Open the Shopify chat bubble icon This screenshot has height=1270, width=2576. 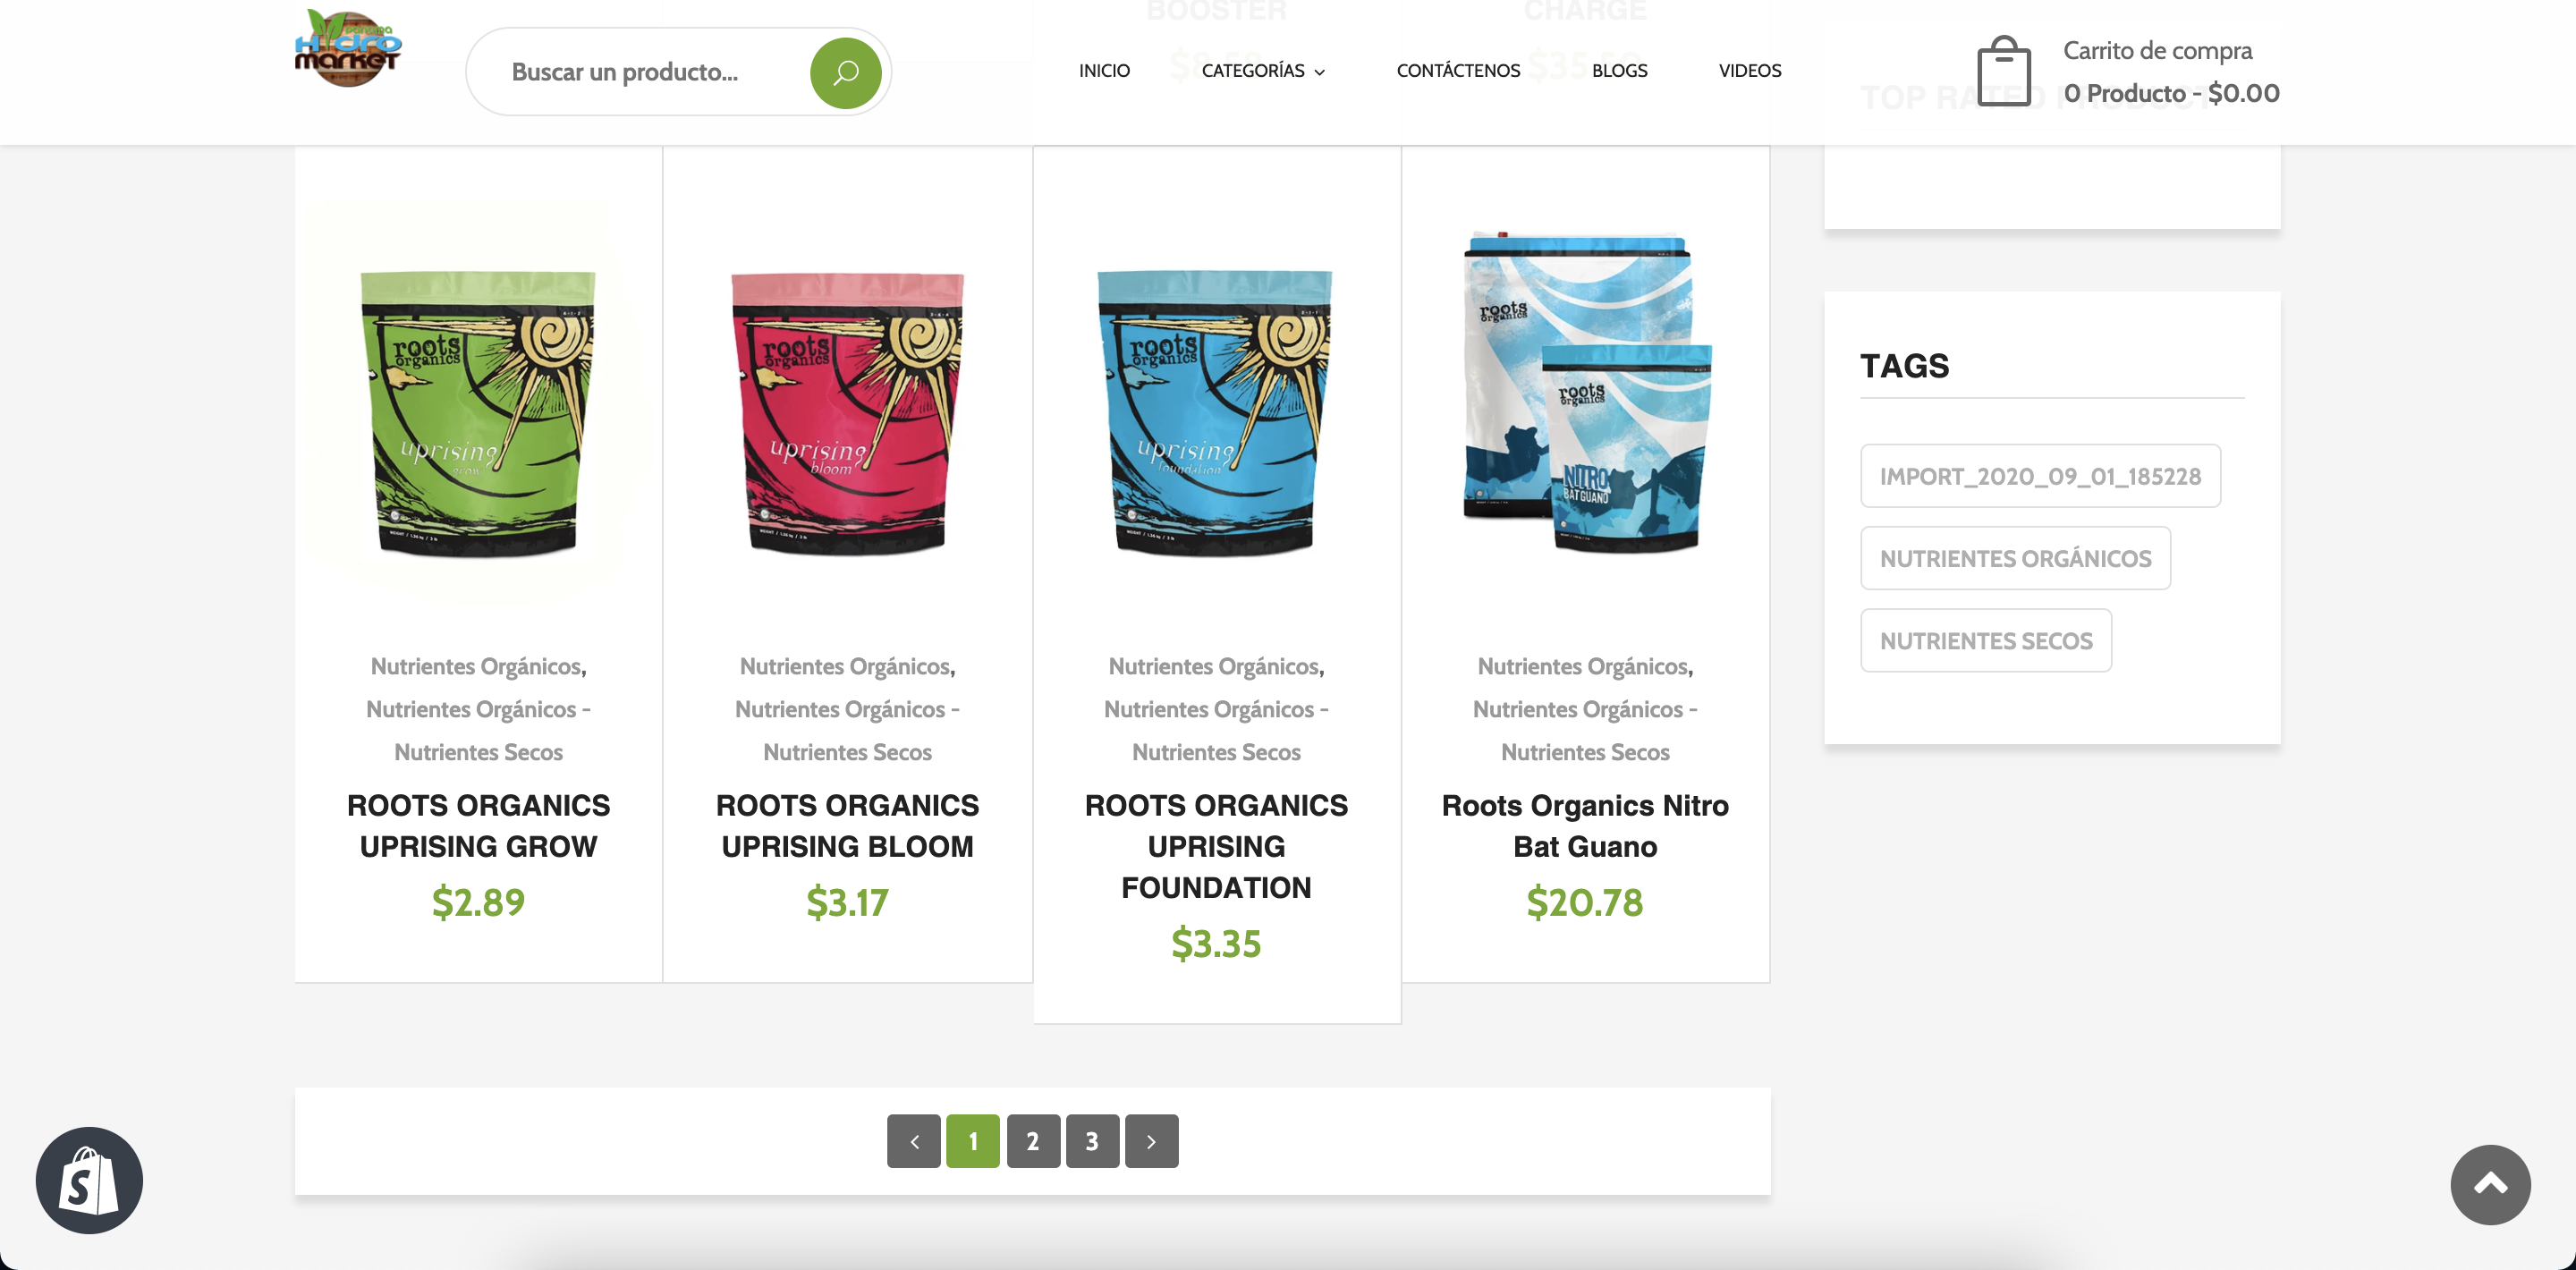(89, 1180)
